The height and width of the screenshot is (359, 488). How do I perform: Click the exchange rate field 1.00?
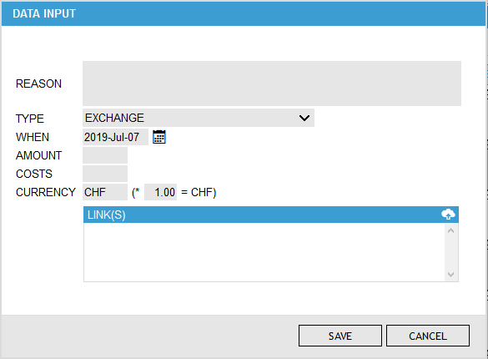click(x=161, y=192)
